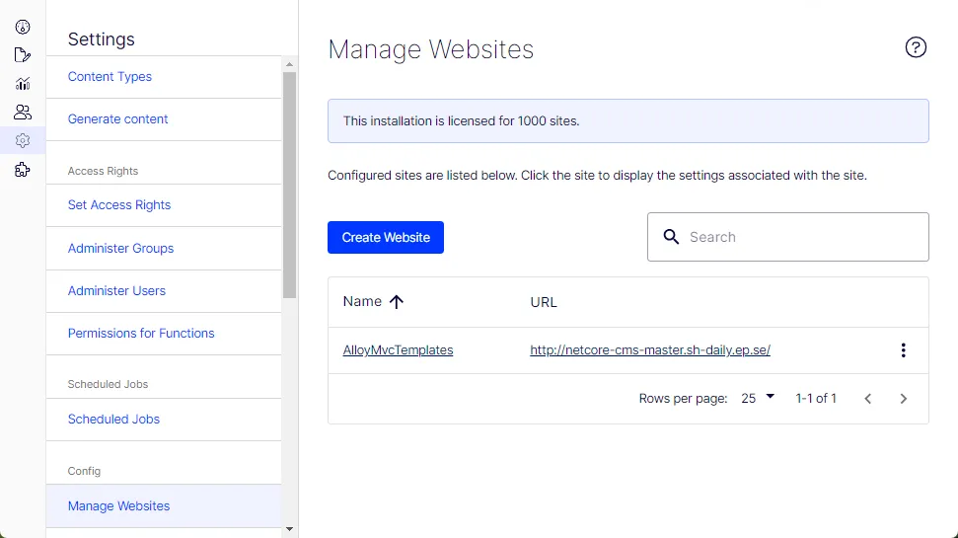Select Manage Websites in sidebar

(164, 505)
